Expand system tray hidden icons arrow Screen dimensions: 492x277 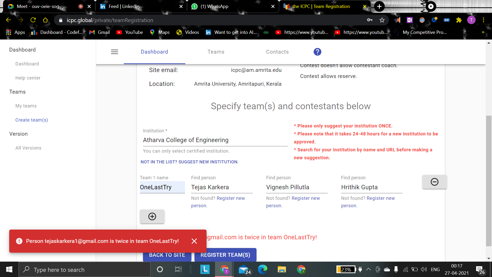pyautogui.click(x=368, y=269)
